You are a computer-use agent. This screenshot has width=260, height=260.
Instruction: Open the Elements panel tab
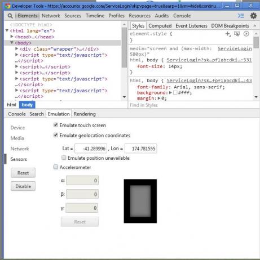pos(28,16)
